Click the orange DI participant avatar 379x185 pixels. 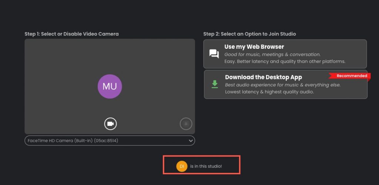click(182, 166)
